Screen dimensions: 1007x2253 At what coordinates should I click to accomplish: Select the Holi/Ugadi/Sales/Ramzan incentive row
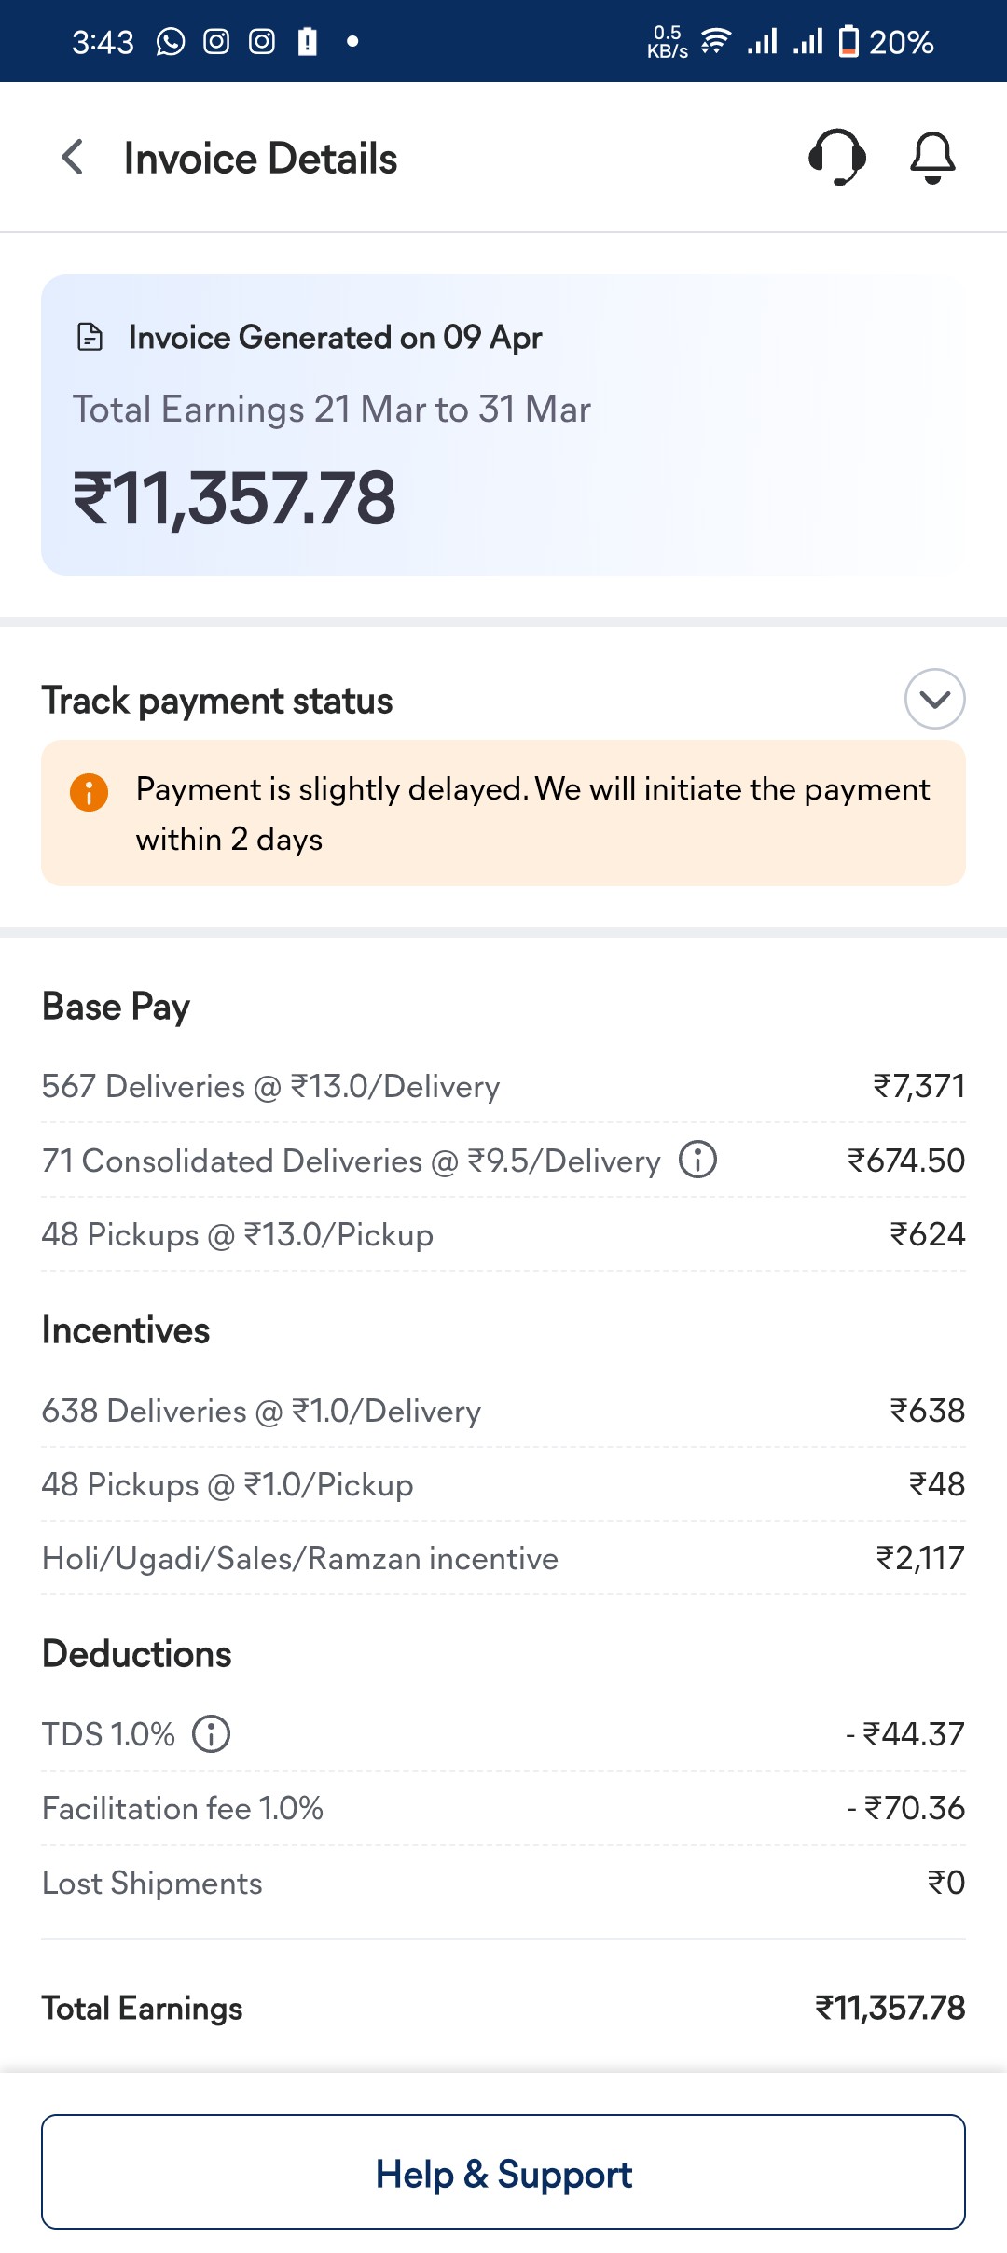(x=504, y=1558)
